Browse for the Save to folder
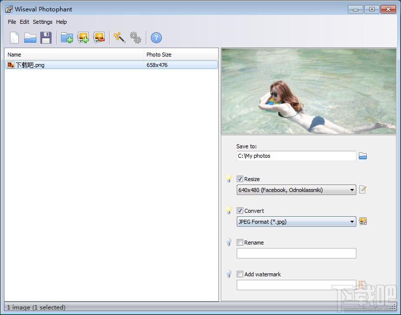The image size is (401, 315). point(363,156)
